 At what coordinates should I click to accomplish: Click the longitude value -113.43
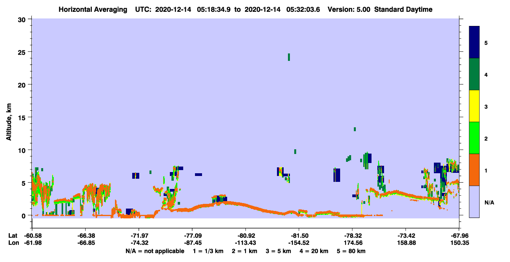point(246,243)
